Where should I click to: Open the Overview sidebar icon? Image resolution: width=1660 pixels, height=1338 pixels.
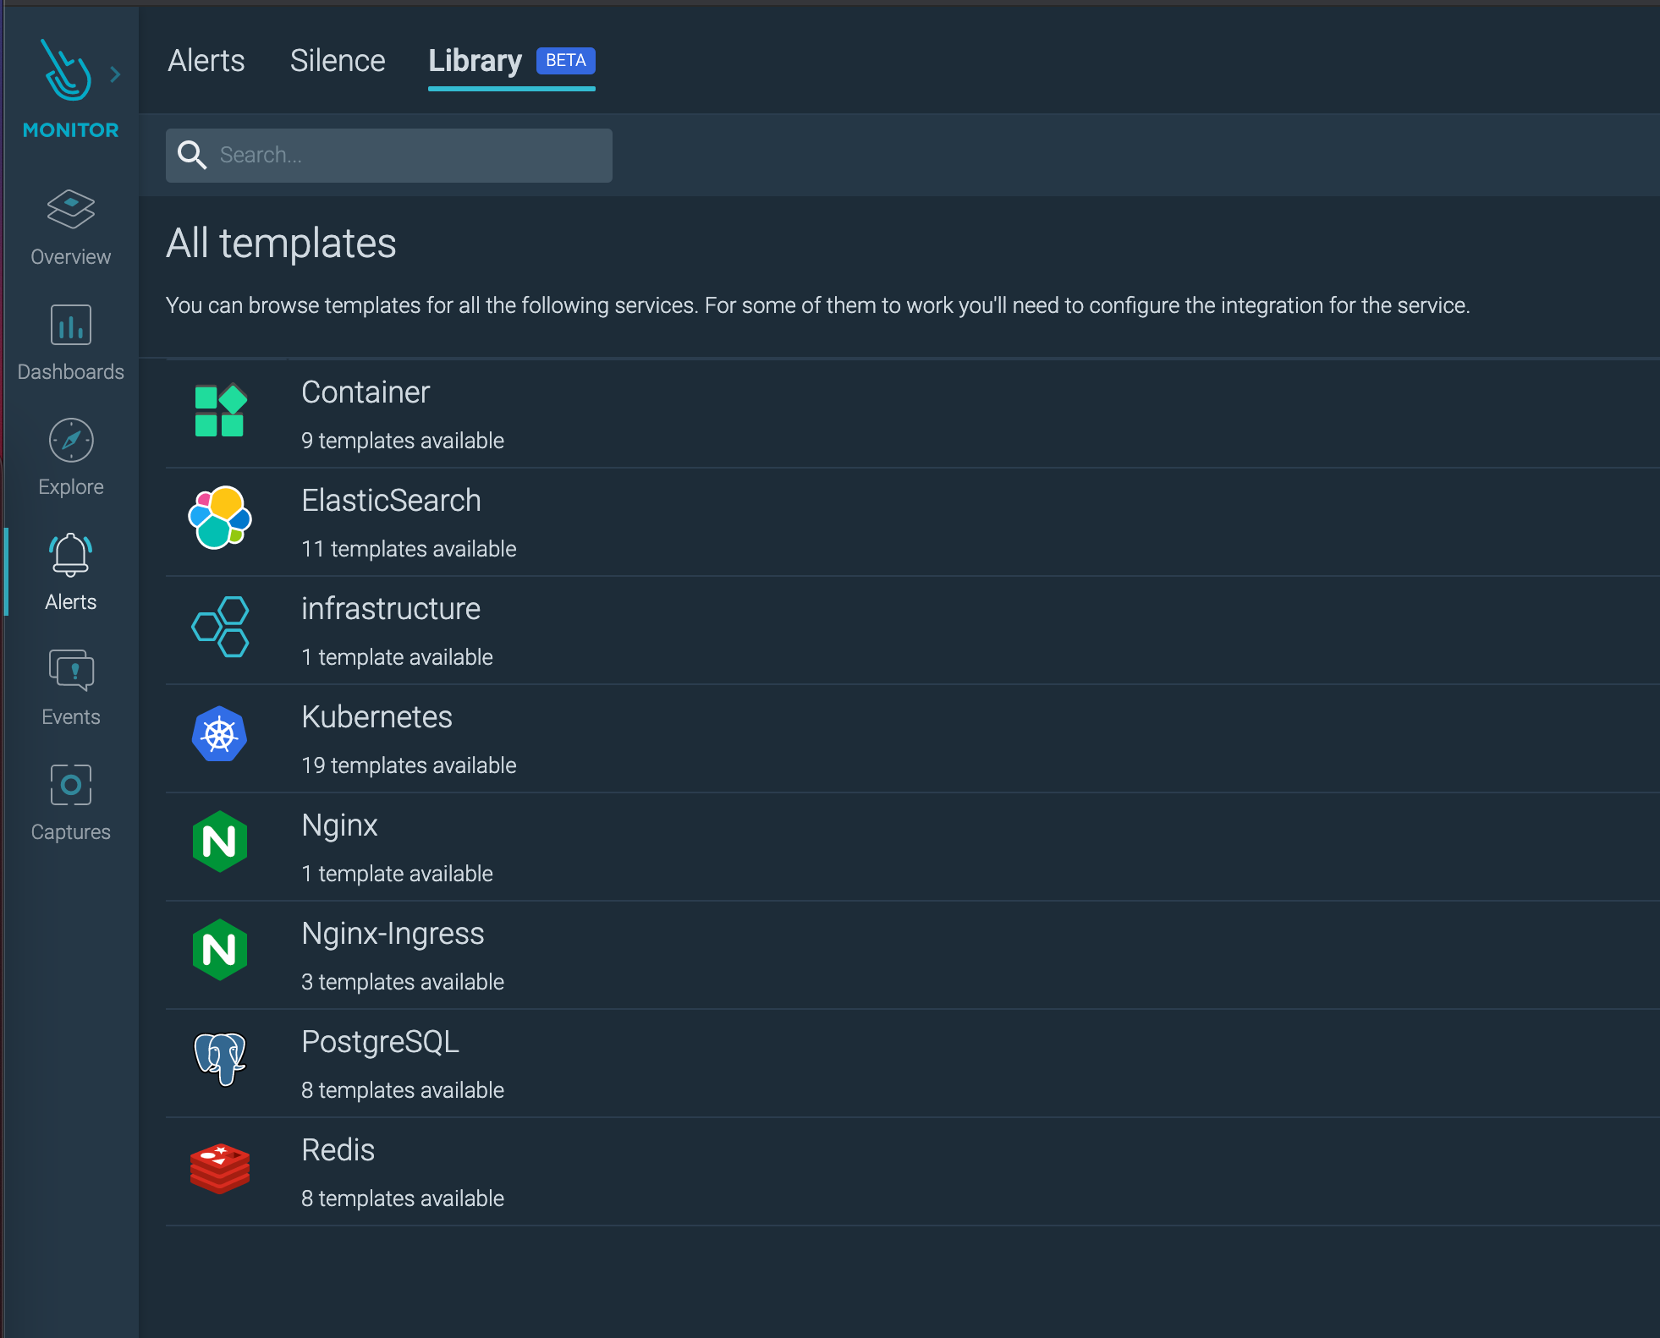click(x=70, y=211)
